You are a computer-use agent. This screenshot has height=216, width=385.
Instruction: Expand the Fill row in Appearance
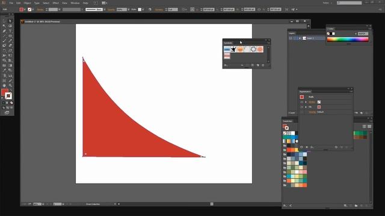[x=306, y=107]
